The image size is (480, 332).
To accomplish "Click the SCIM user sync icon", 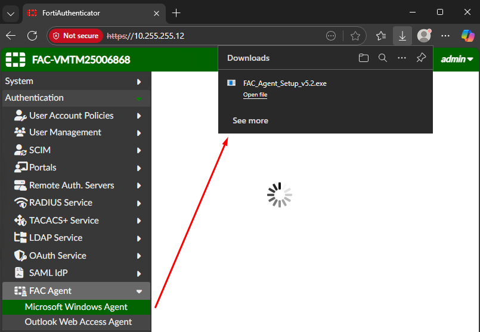I will (x=20, y=150).
